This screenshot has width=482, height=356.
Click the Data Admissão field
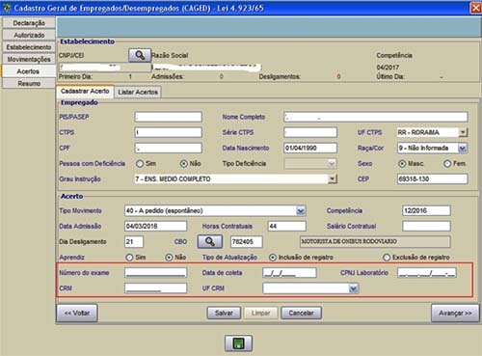155,226
